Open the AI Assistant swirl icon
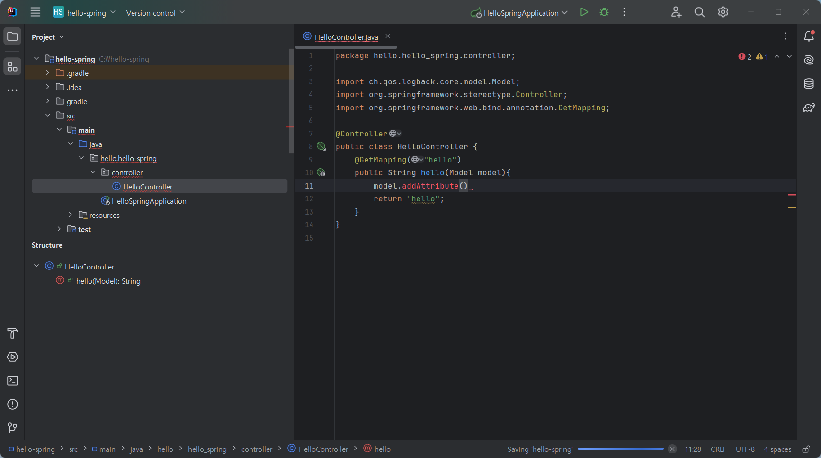Viewport: 821px width, 458px height. pos(809,60)
